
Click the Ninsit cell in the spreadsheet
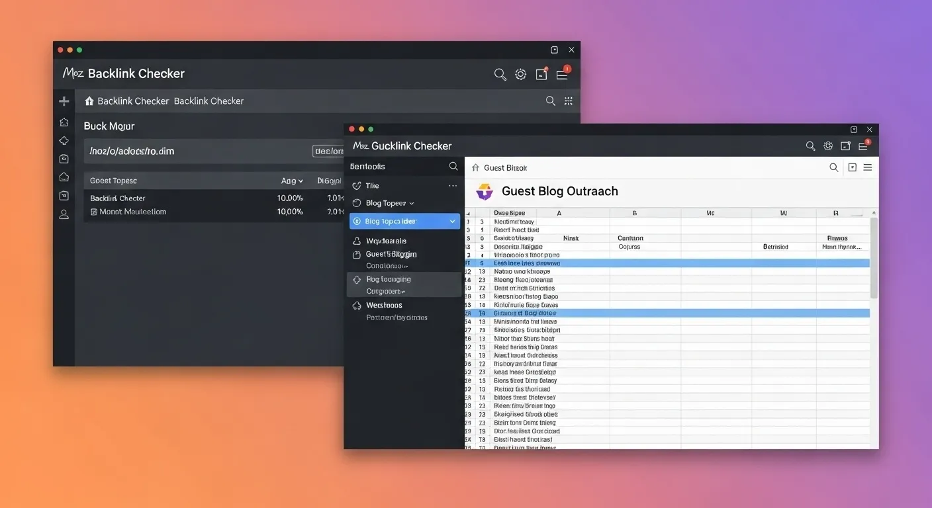tap(571, 238)
